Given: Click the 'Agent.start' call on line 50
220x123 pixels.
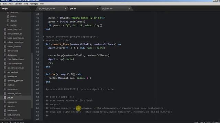Looking at the screenshot, I should coord(56,48).
